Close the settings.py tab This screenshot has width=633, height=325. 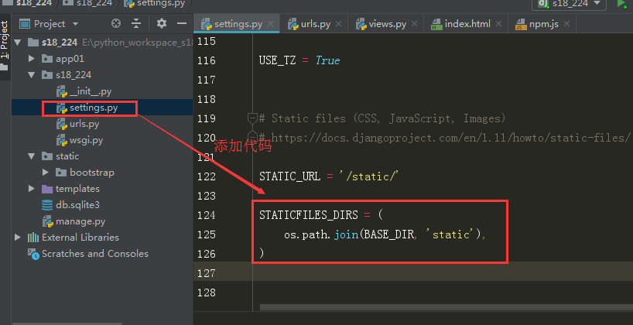click(271, 24)
